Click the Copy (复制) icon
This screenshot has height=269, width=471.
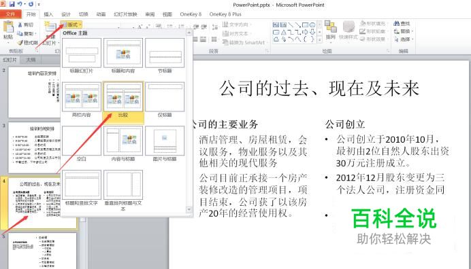(x=20, y=33)
